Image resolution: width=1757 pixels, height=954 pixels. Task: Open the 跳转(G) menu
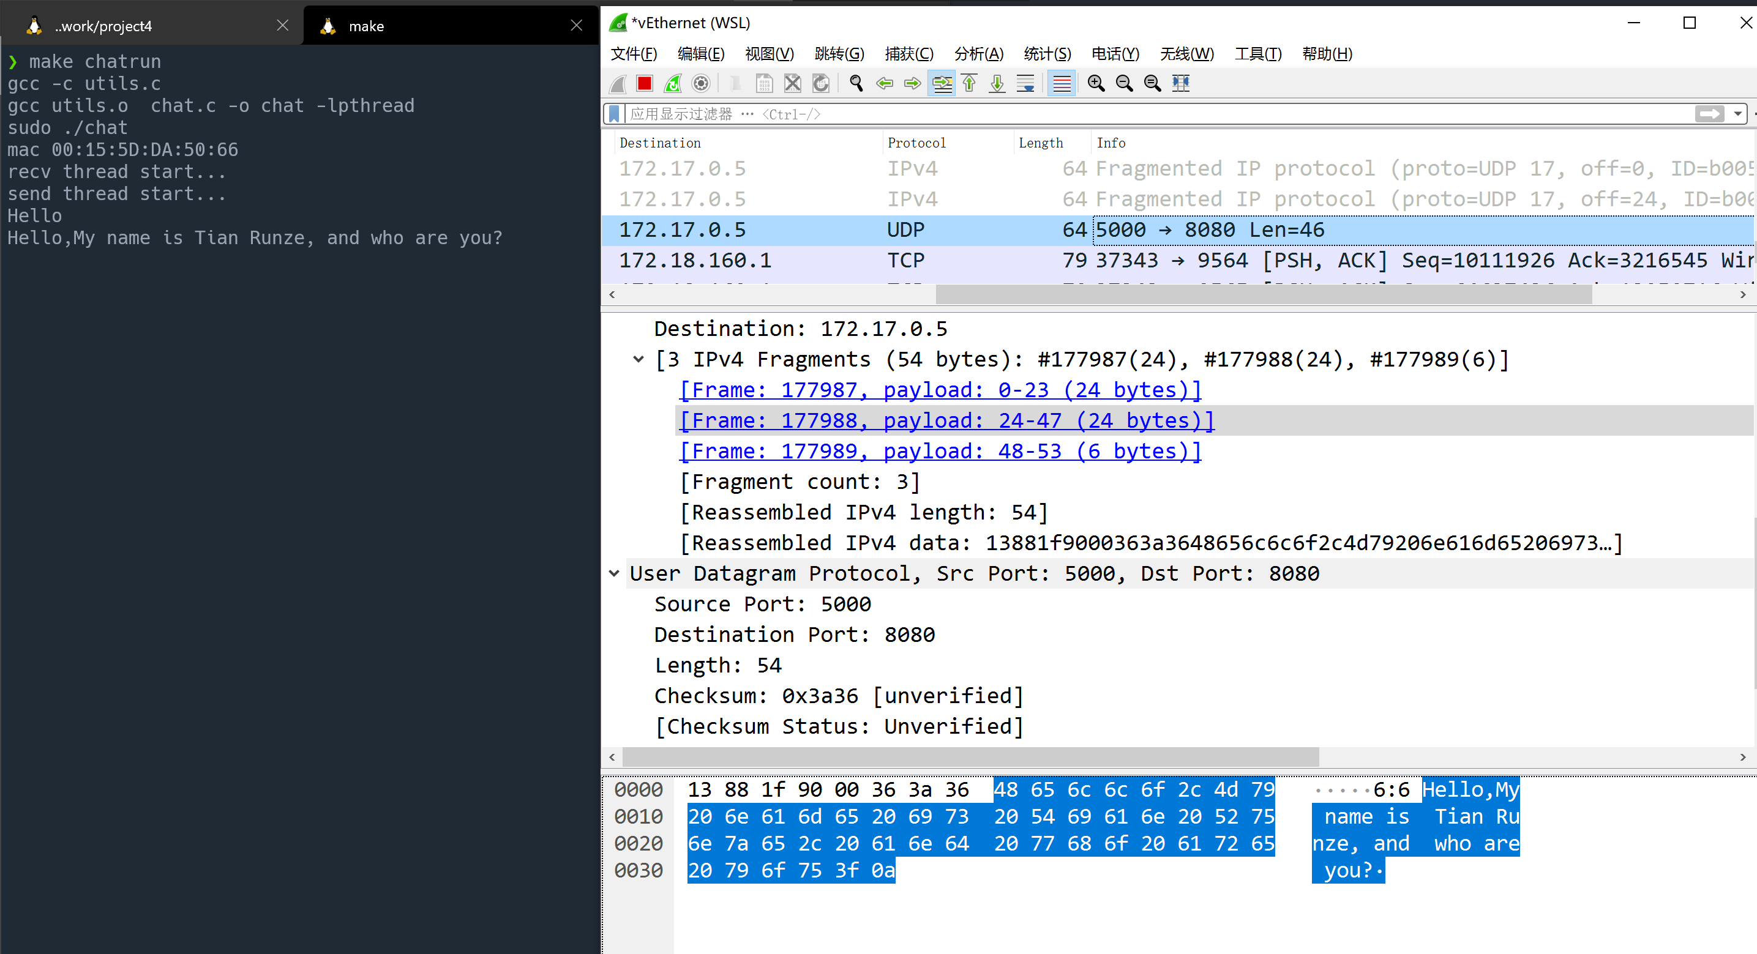point(839,54)
